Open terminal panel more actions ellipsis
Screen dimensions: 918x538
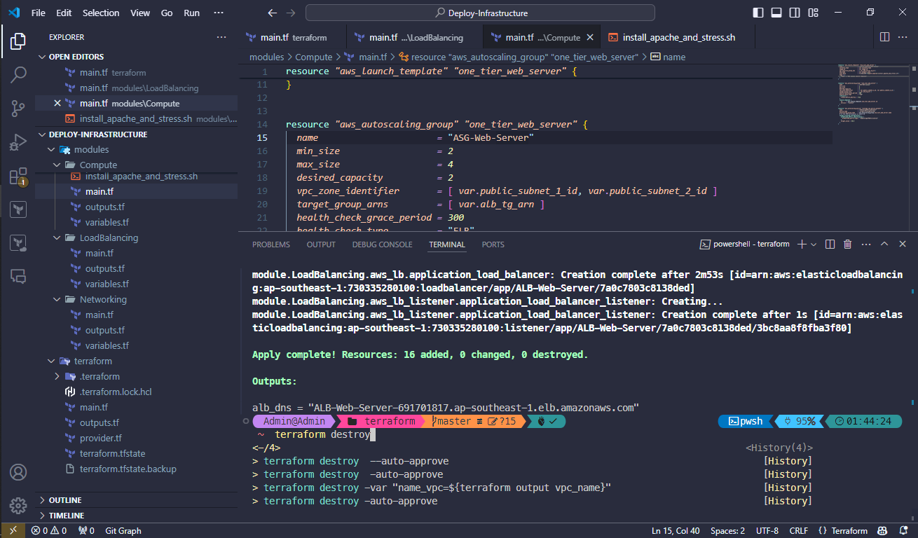866,244
